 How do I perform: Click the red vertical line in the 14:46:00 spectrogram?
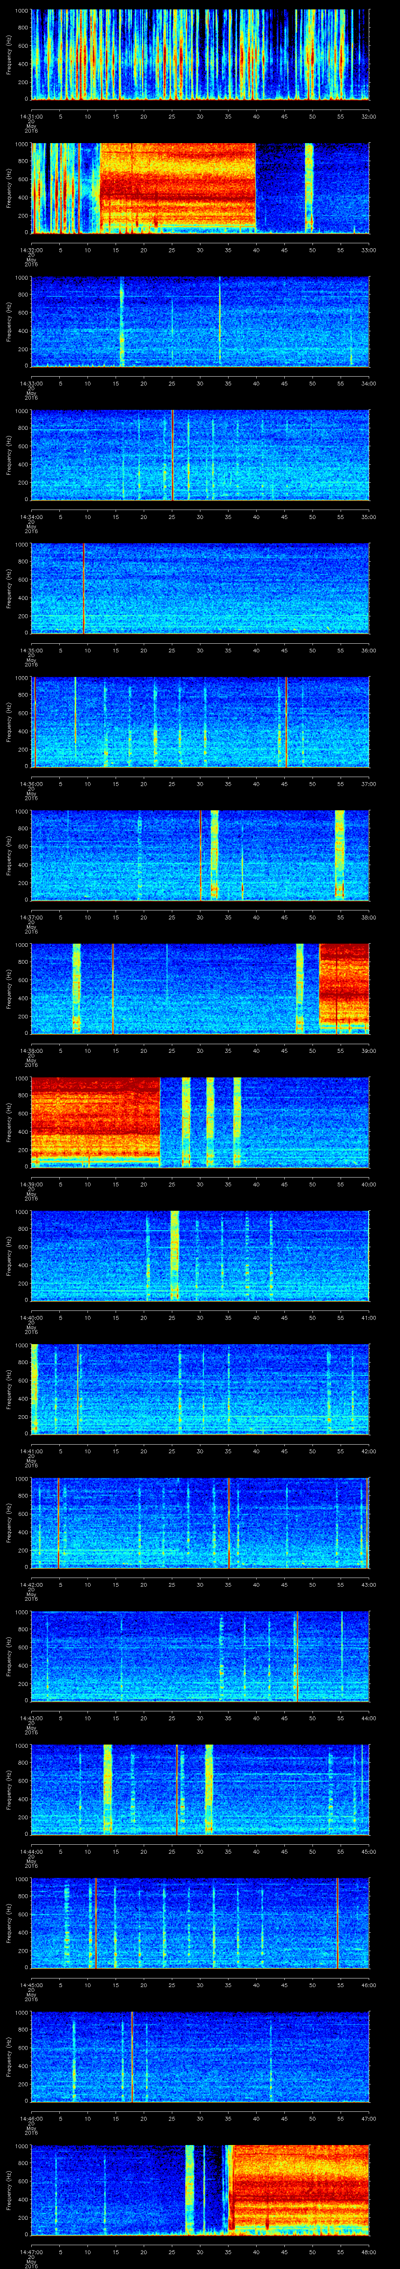click(132, 2056)
